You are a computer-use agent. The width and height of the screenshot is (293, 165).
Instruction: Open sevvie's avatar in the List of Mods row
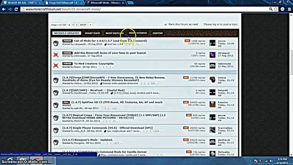(212, 43)
